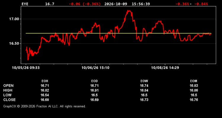Click the EOH column header
Image resolution: width=222 pixels, height=118 pixels.
(x=45, y=81)
